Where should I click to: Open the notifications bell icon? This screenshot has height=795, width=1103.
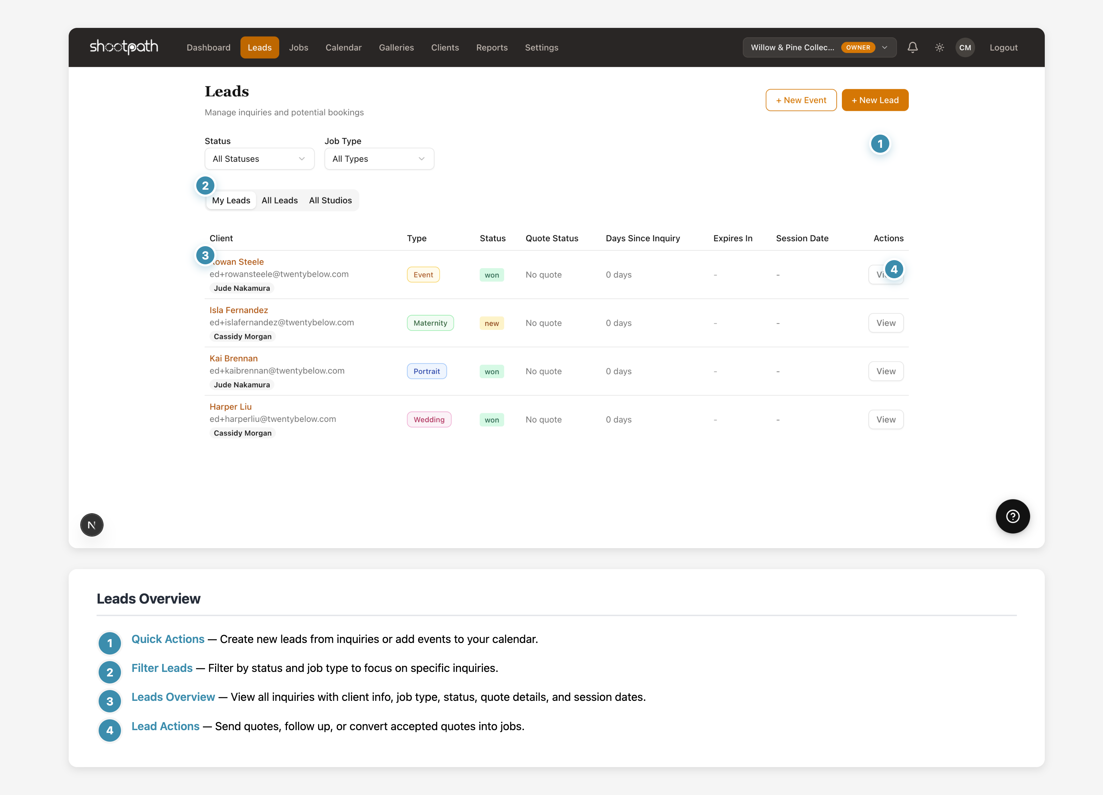(x=913, y=47)
